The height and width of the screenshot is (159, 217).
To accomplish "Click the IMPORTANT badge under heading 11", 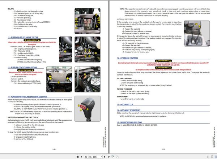I will [x=32, y=40].
